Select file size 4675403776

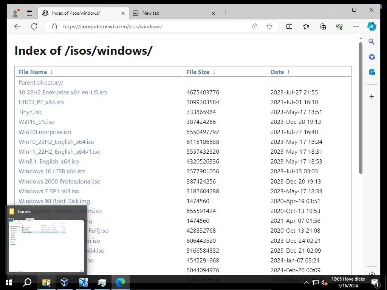[203, 93]
